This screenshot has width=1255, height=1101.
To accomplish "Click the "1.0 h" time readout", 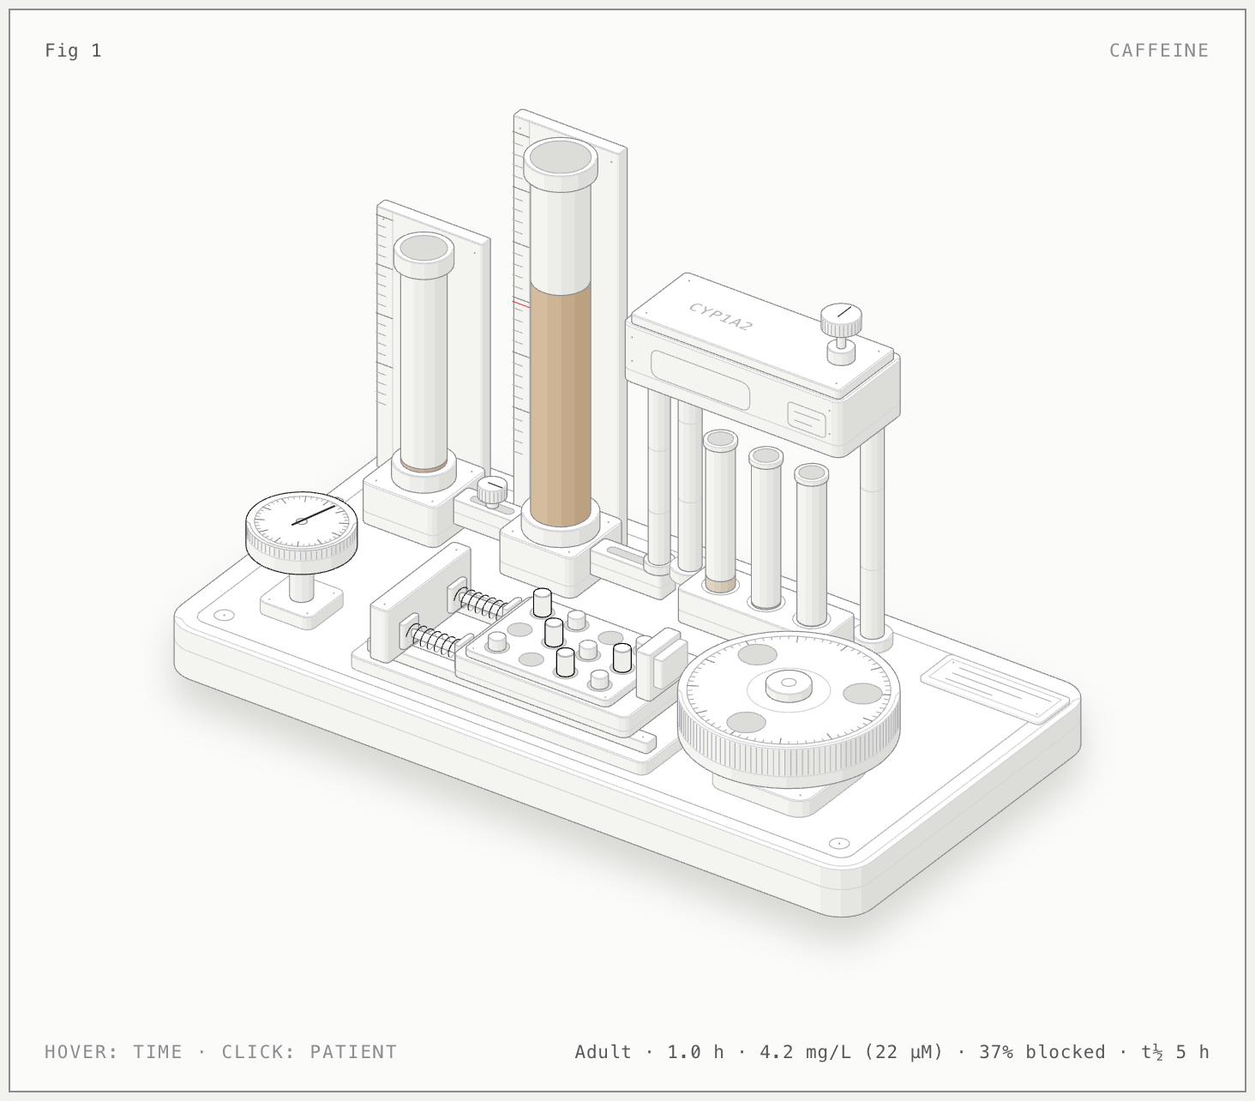I will tap(695, 1052).
